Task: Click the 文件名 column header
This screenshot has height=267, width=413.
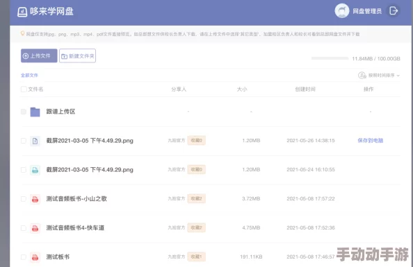Action: point(35,89)
